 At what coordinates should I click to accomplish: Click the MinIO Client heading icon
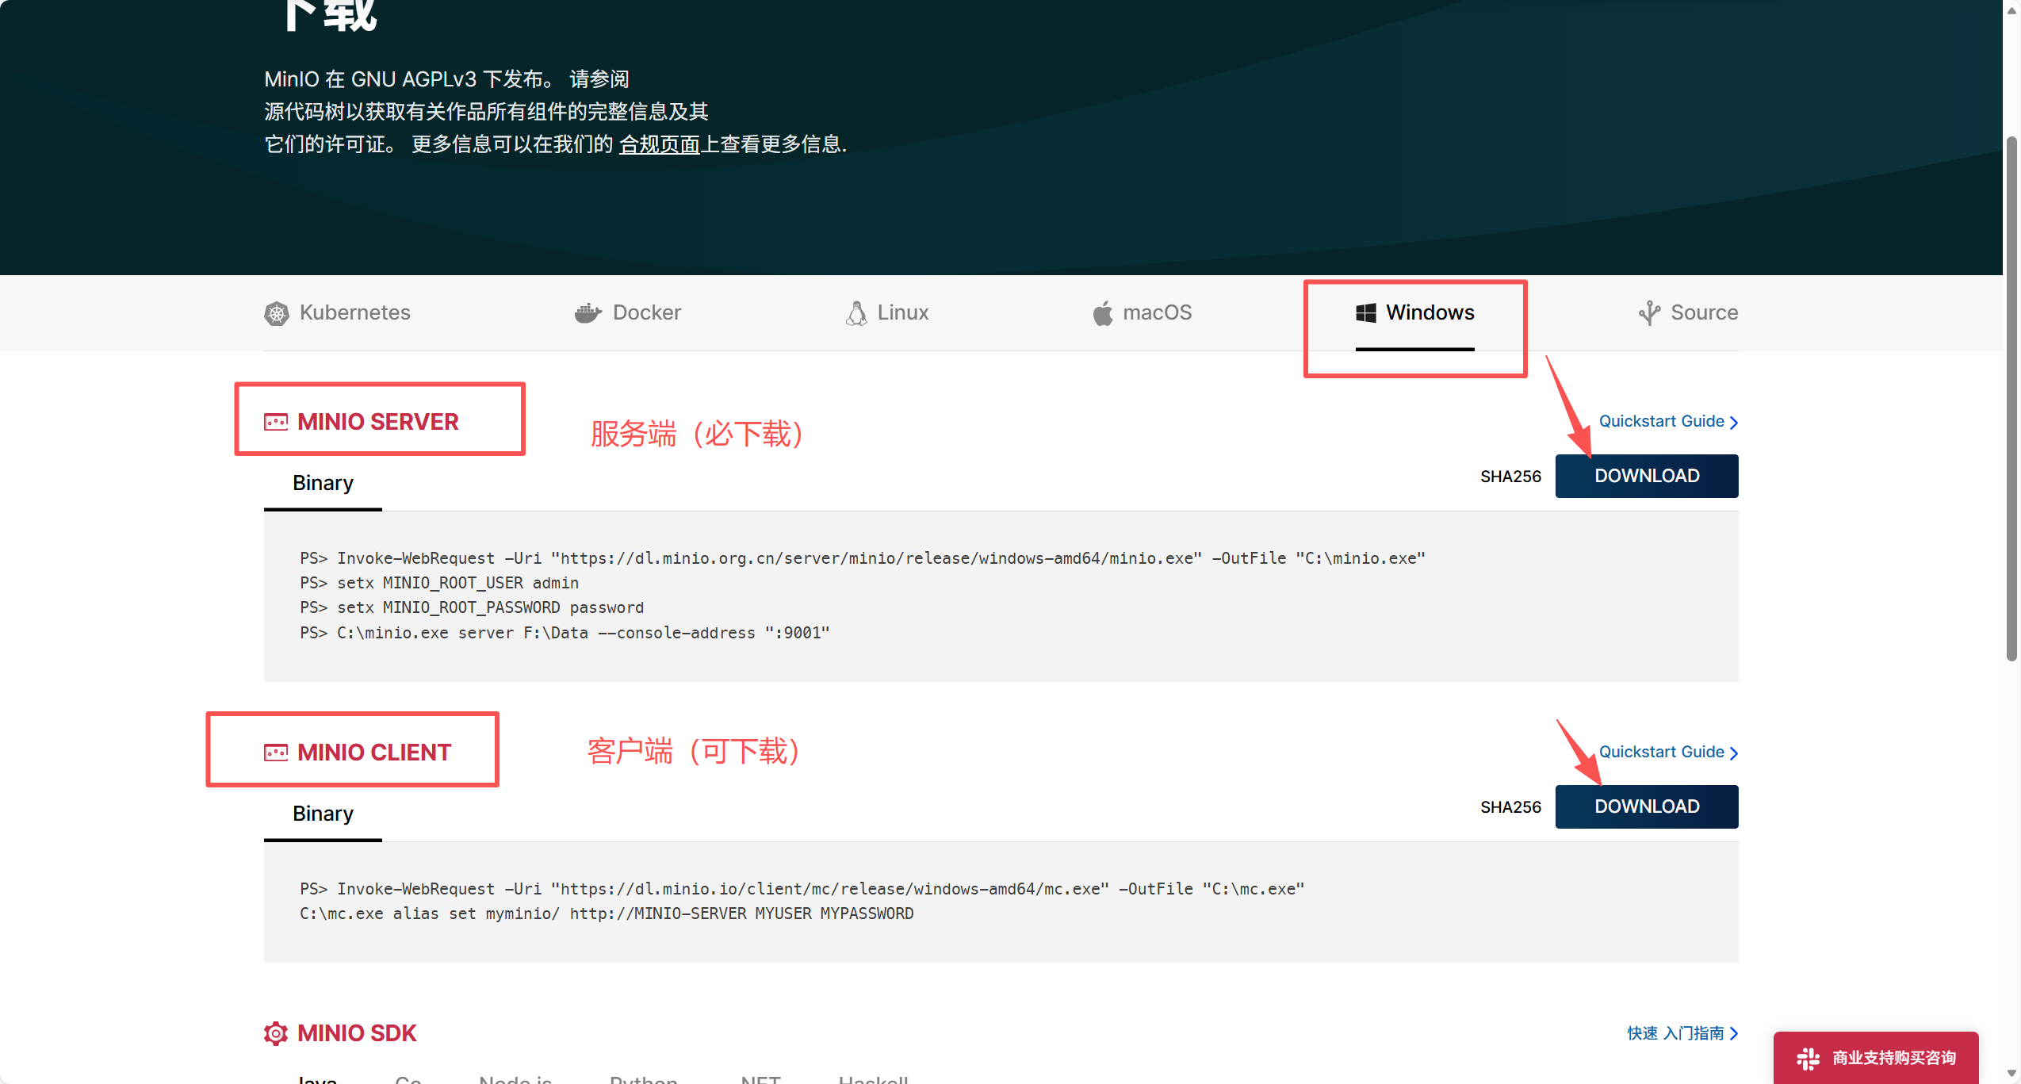275,753
